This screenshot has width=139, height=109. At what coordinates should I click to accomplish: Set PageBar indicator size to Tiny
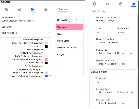[97, 92]
